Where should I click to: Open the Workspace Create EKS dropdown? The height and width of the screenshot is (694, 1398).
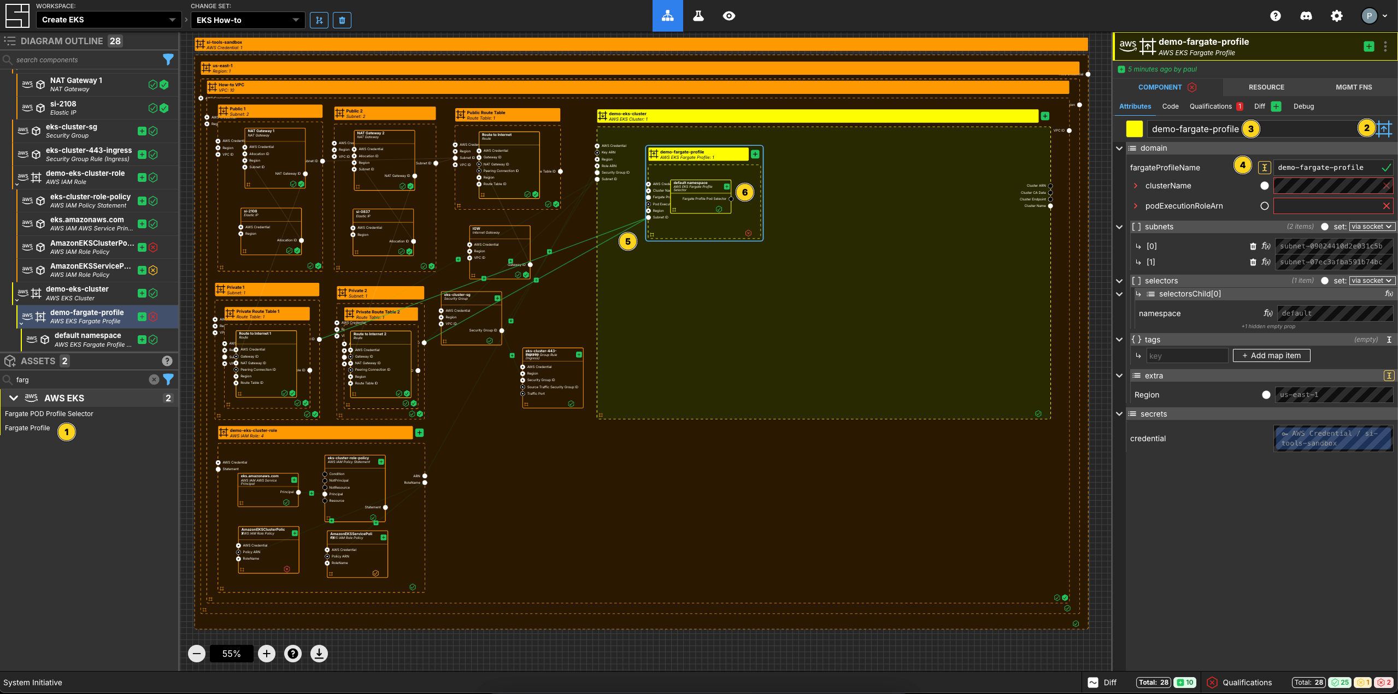coord(109,20)
